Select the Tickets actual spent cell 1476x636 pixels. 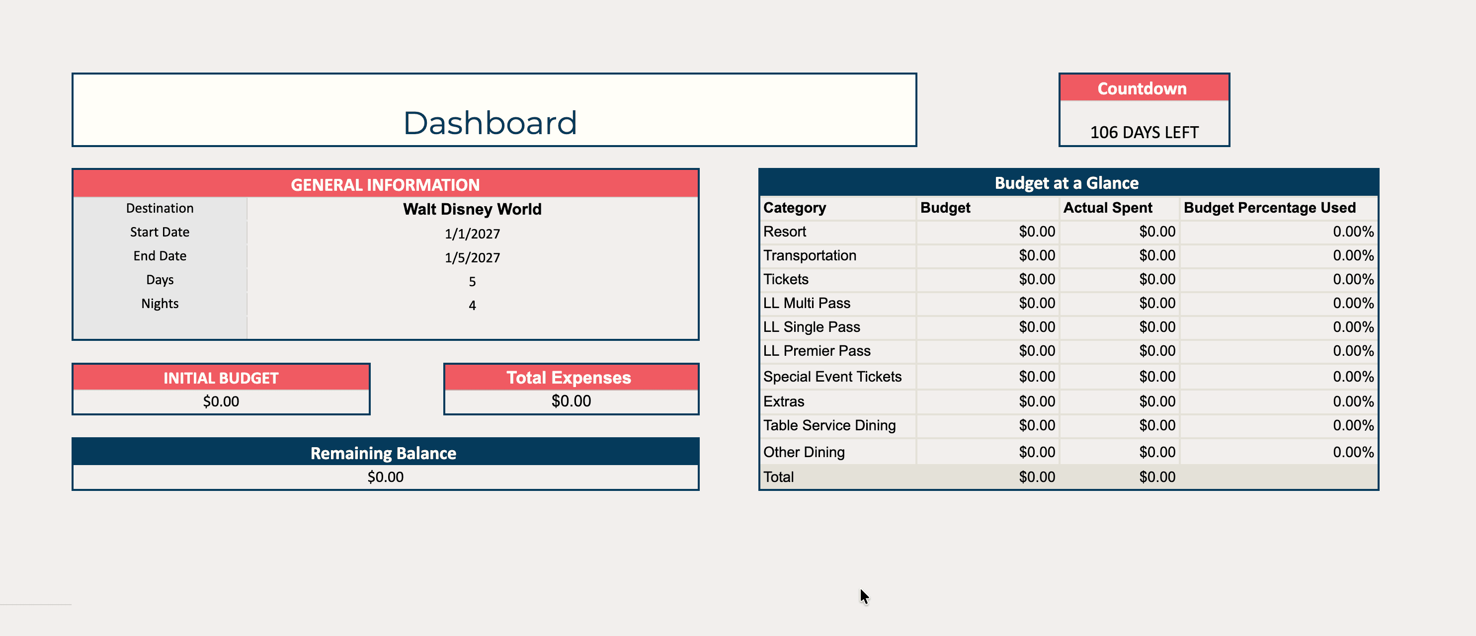pos(1119,280)
